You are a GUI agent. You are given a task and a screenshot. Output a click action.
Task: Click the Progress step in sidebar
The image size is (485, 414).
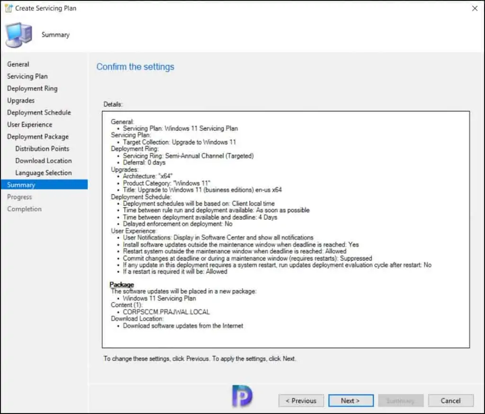click(19, 197)
